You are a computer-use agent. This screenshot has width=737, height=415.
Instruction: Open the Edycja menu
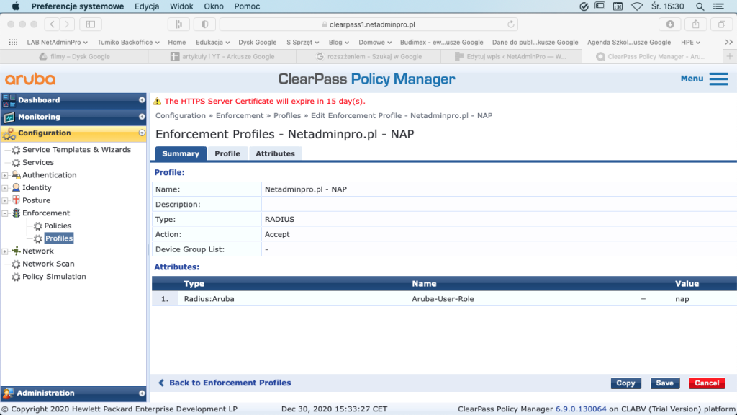[x=147, y=6]
